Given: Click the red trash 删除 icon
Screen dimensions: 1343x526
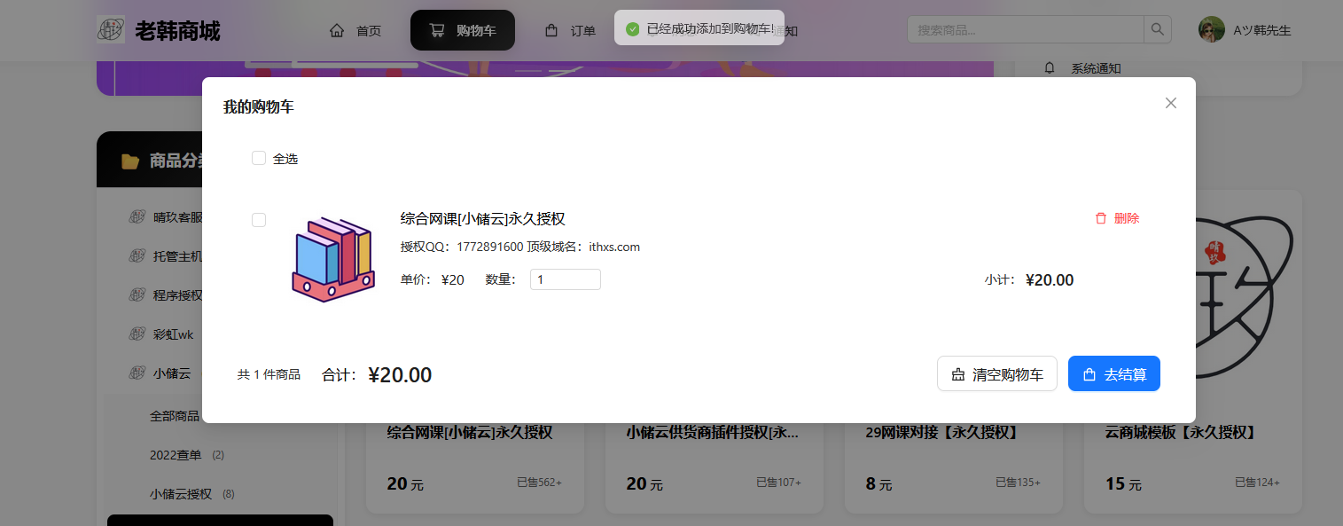Looking at the screenshot, I should click(x=1101, y=218).
